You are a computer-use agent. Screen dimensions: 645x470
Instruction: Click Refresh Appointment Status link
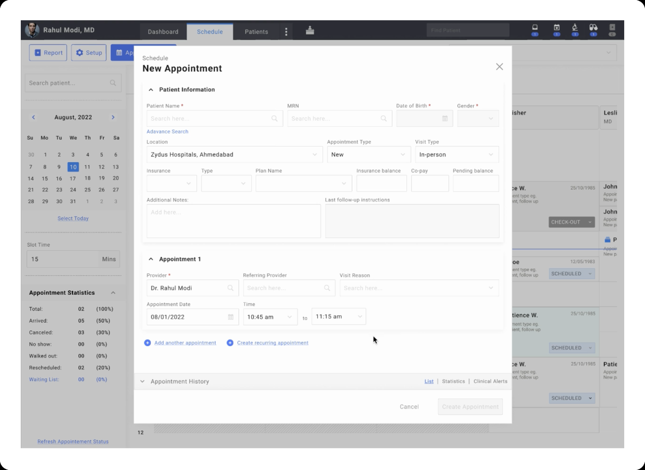pos(73,441)
